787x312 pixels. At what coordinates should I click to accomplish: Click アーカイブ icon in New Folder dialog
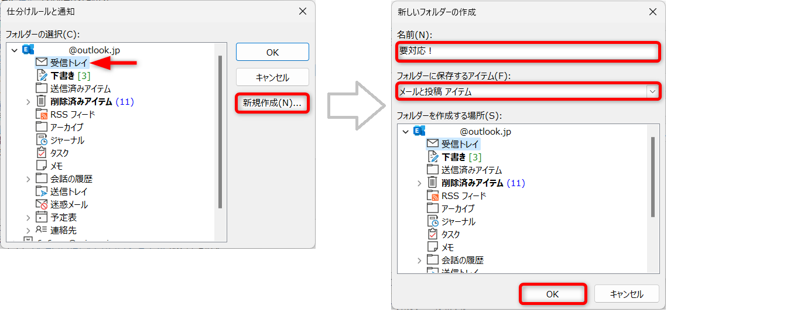[x=432, y=208]
